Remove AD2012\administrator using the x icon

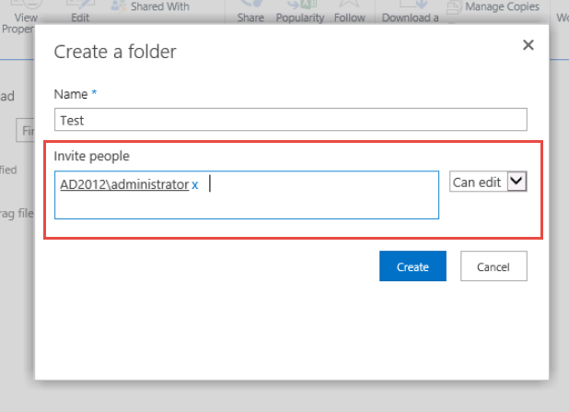click(195, 184)
